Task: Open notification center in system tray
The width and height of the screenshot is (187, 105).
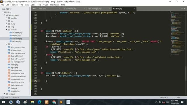Action: coord(182,102)
